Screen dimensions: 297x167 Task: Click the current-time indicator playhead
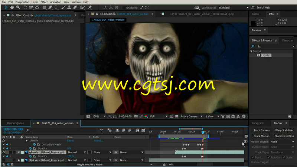[203, 132]
